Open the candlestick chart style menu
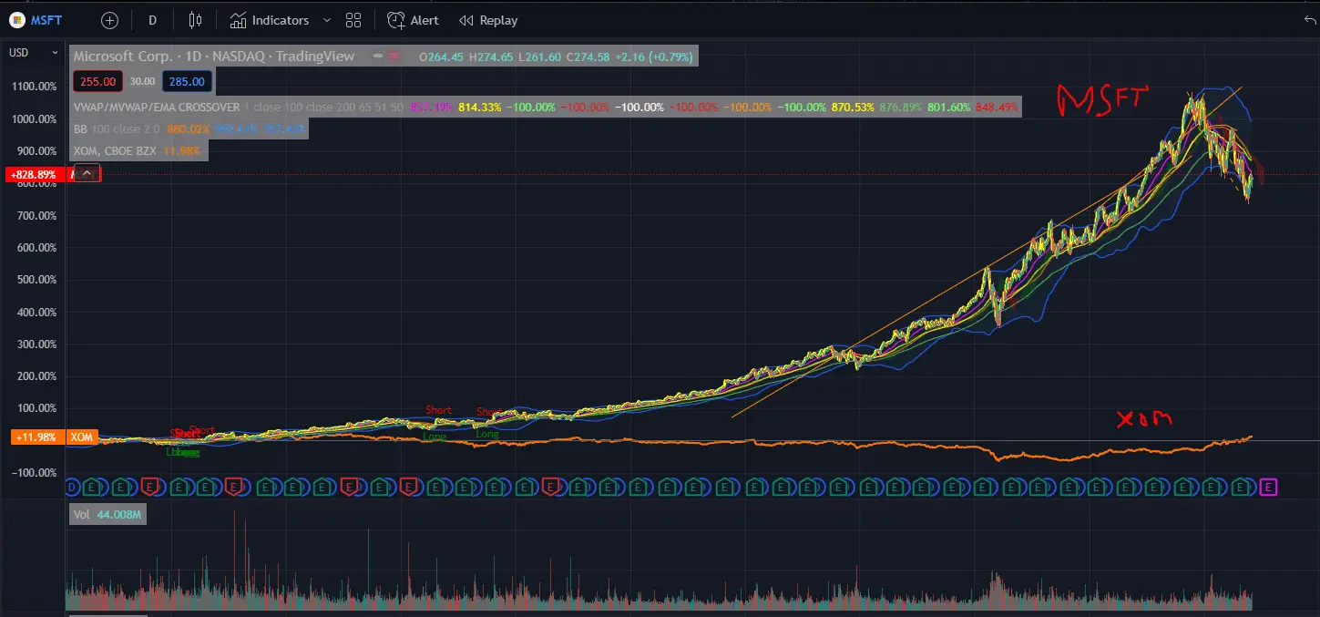The image size is (1320, 617). point(195,20)
